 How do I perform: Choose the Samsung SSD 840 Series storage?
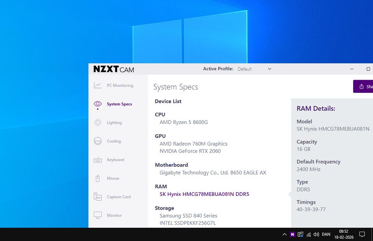click(x=188, y=215)
